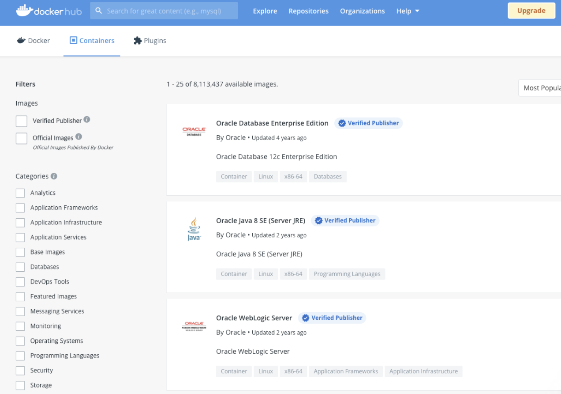Check the Application Frameworks category
The image size is (561, 394).
[20, 208]
